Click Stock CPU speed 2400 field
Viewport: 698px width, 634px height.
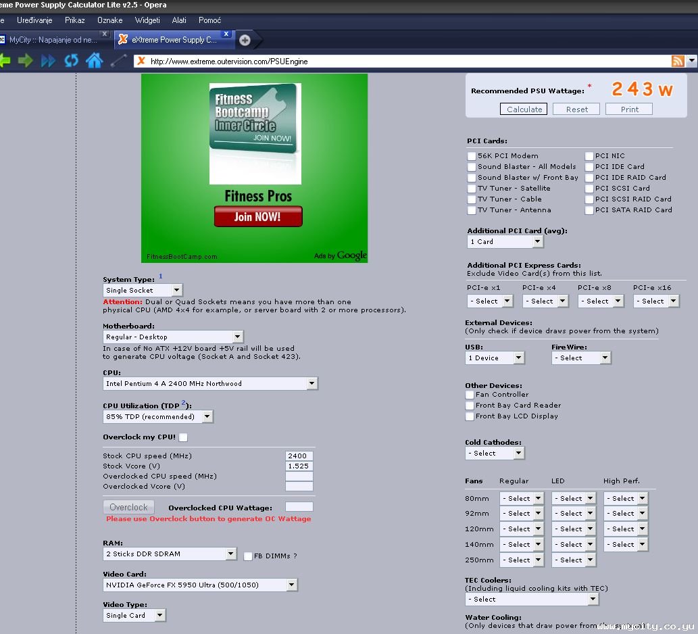click(299, 456)
